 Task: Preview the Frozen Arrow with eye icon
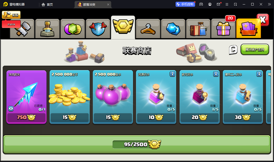(x=11, y=109)
